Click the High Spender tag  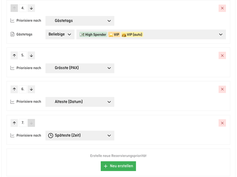[93, 35]
